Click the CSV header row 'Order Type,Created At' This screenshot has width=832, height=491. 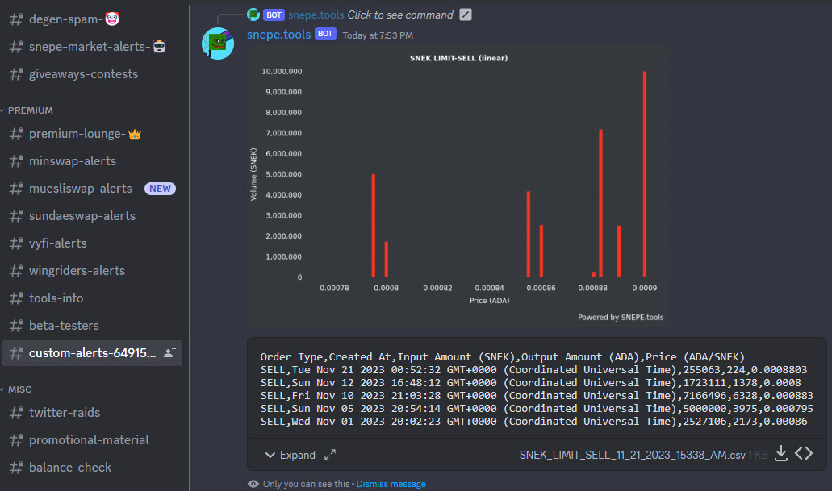[x=503, y=357]
